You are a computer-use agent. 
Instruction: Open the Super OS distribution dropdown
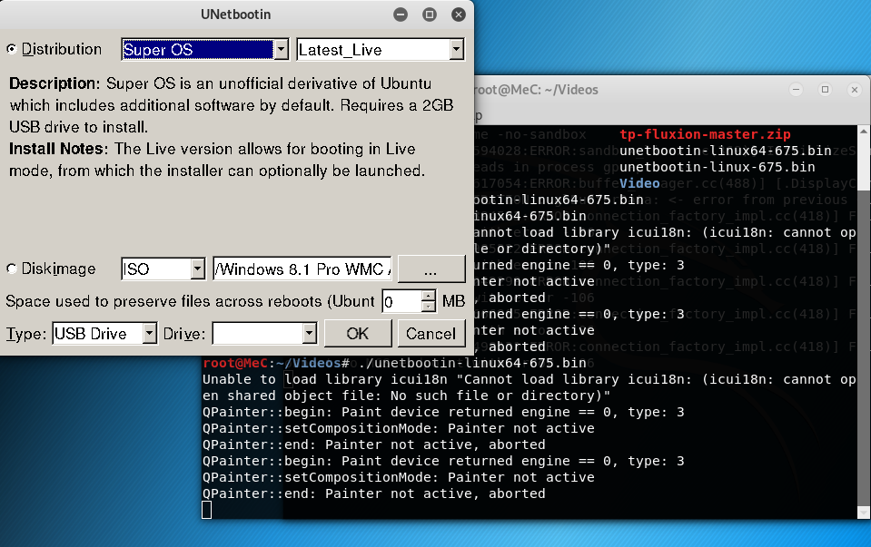pyautogui.click(x=205, y=49)
